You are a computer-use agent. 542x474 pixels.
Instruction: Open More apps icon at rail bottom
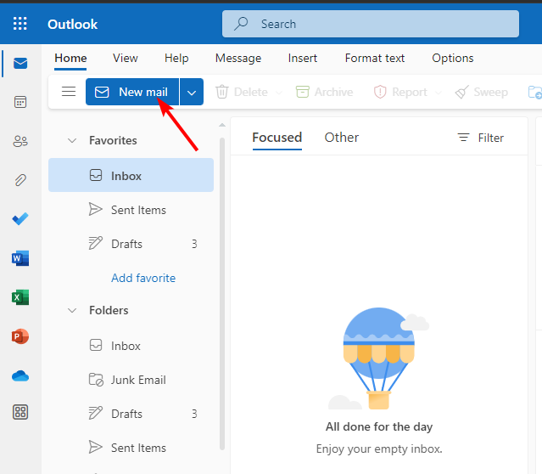coord(20,412)
